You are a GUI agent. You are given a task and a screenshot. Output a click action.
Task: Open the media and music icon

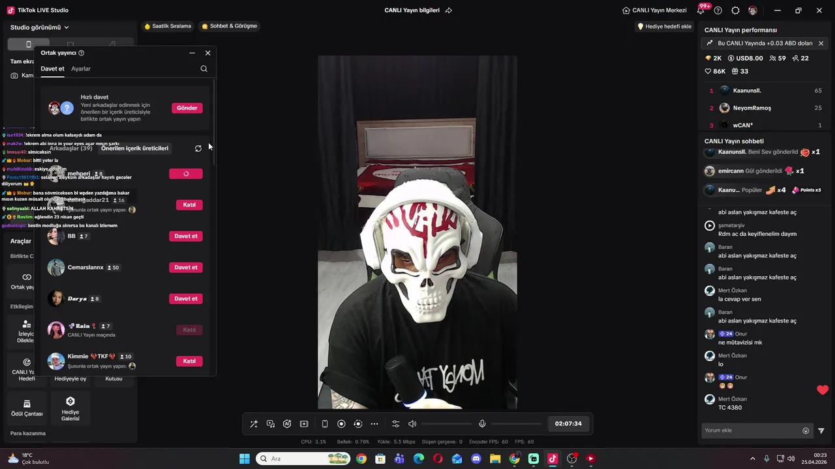271,424
